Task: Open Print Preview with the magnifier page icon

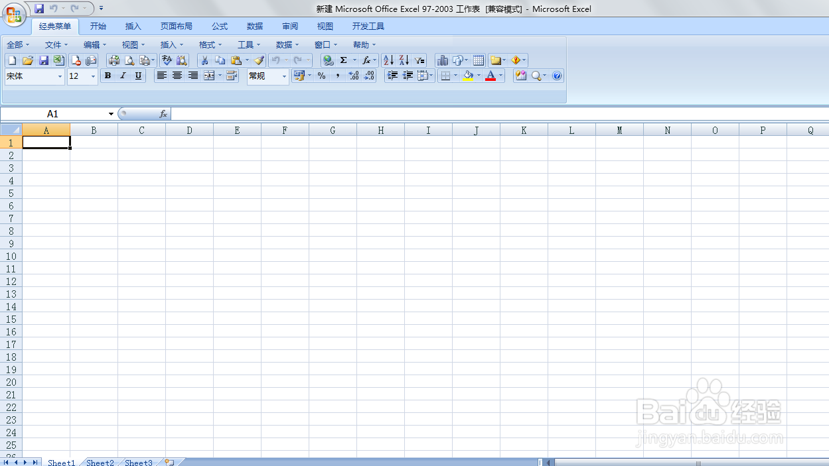Action: [130, 60]
